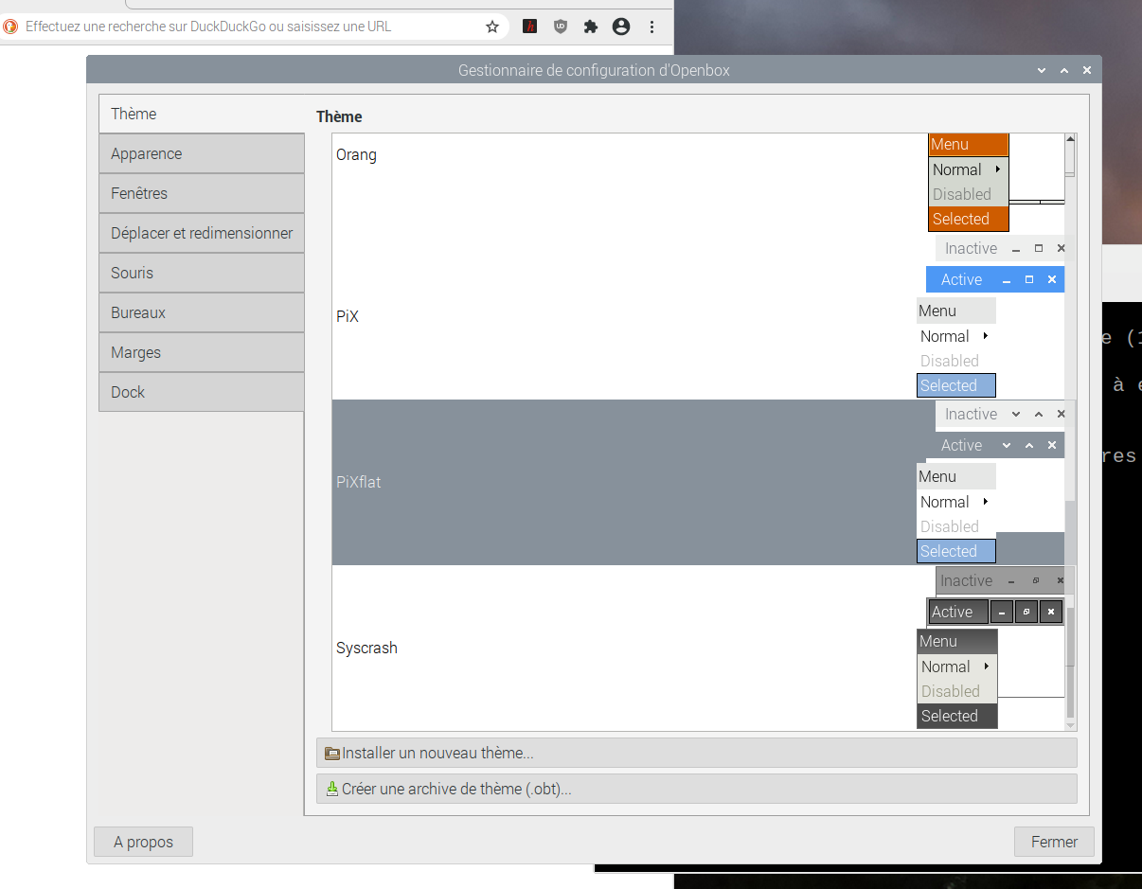Click the theme list scrollbar down arrow
Screen dimensions: 1142x889
[1070, 725]
